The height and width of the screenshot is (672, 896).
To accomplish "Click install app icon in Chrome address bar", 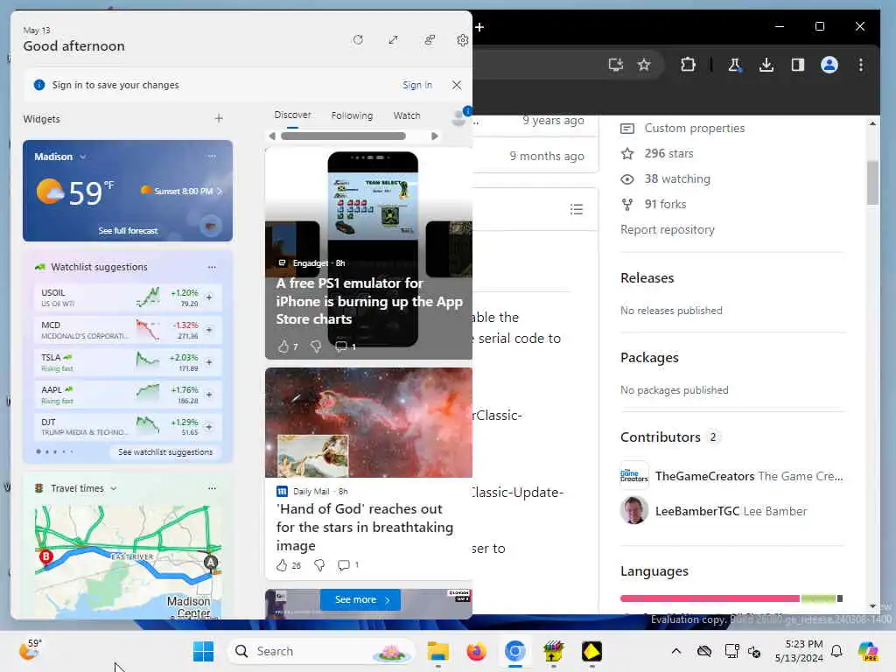I will 615,65.
